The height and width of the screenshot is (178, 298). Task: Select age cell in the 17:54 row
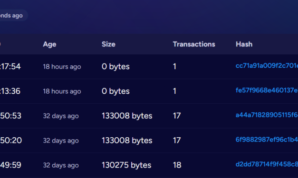pos(62,67)
